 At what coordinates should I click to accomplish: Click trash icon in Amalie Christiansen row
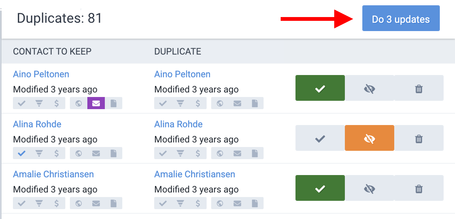(419, 188)
